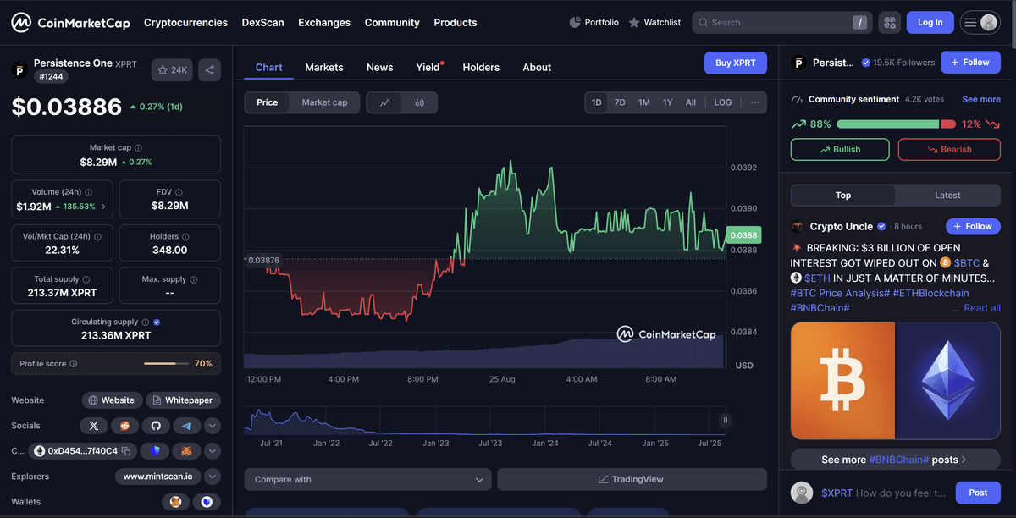Open the QR code app download icon

(x=889, y=23)
